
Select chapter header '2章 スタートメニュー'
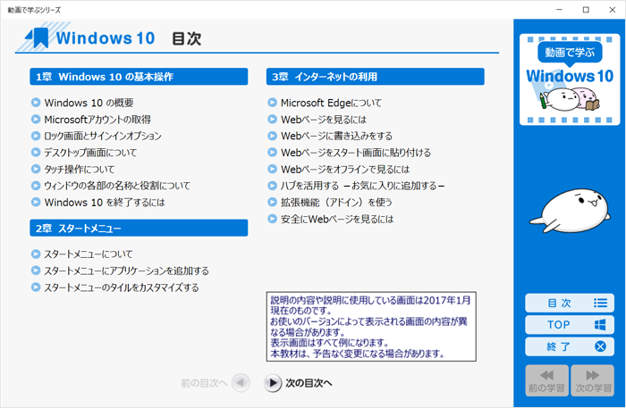coord(139,228)
